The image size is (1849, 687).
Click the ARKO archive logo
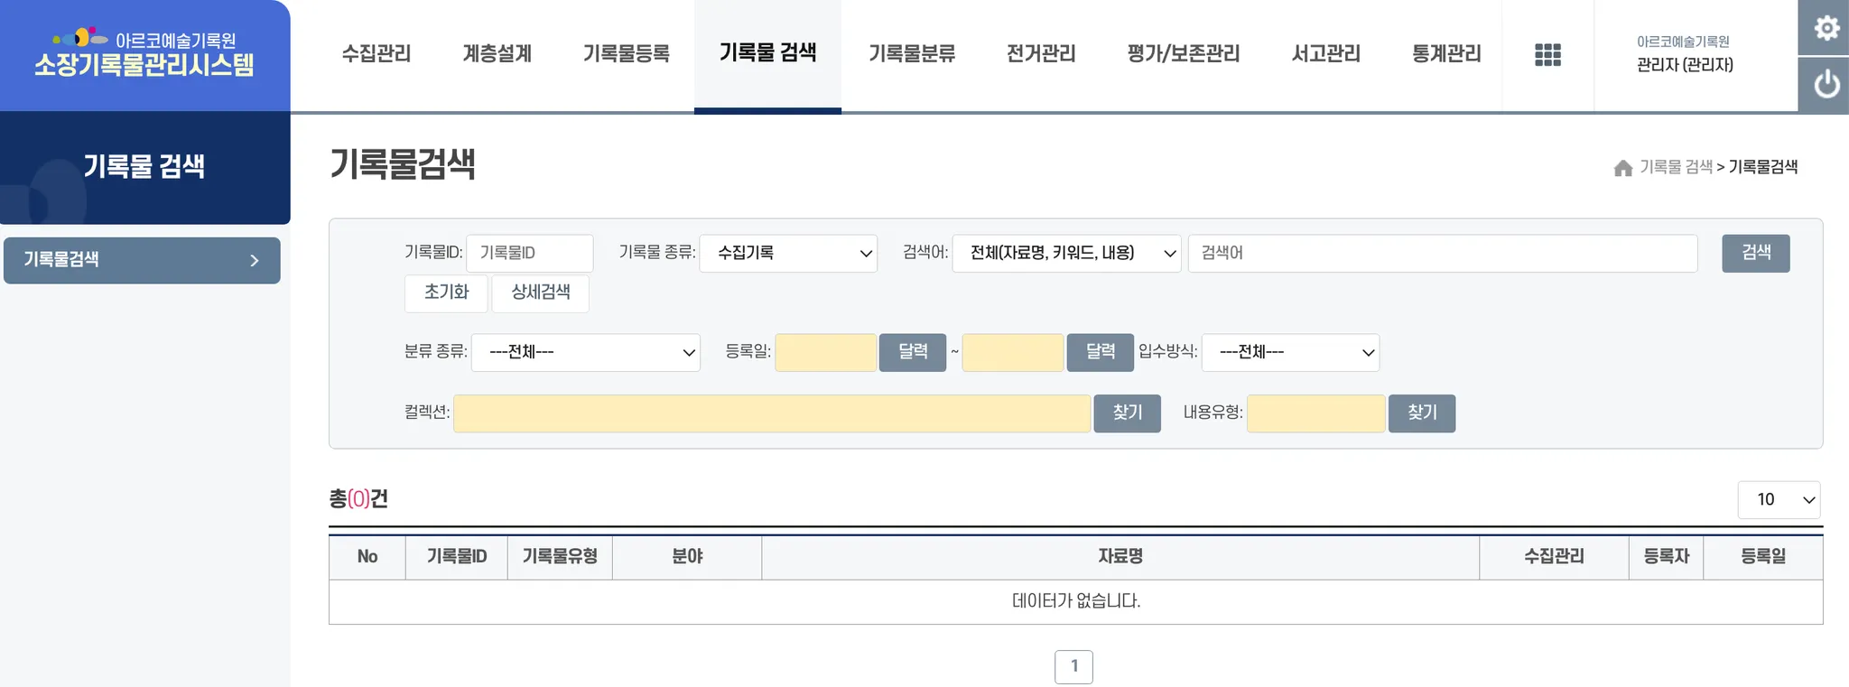coord(144,53)
